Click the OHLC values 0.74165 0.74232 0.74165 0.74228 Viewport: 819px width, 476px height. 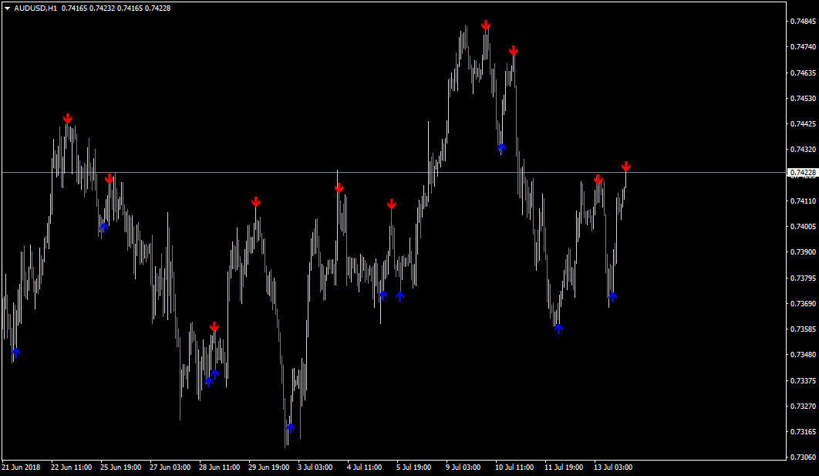(116, 8)
